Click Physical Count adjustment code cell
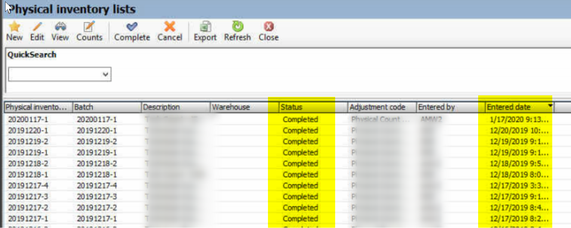The image size is (571, 228). pos(380,120)
